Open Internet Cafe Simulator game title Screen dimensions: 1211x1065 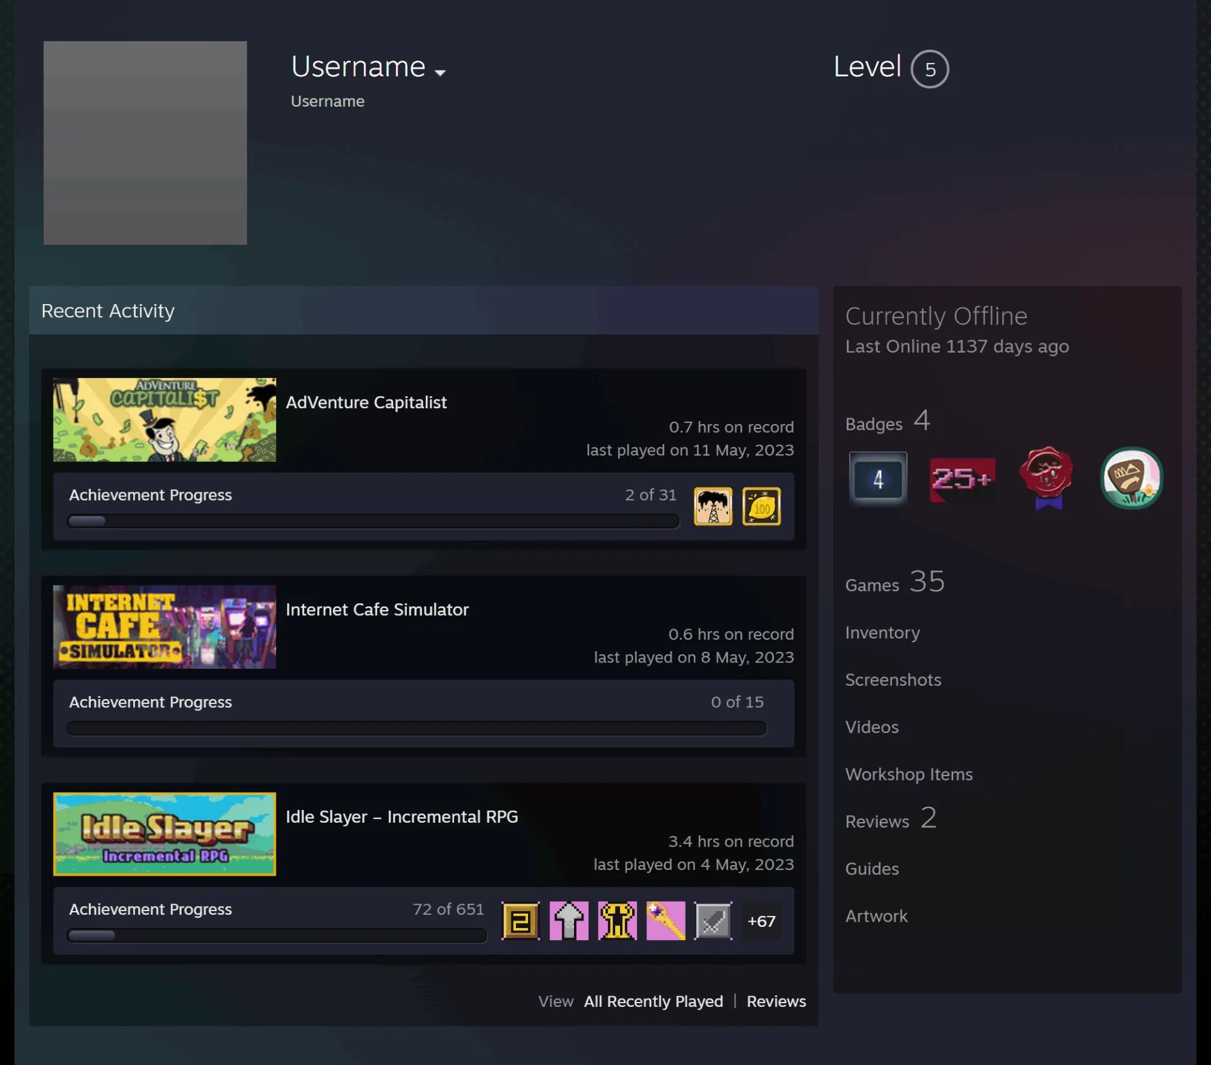tap(377, 609)
